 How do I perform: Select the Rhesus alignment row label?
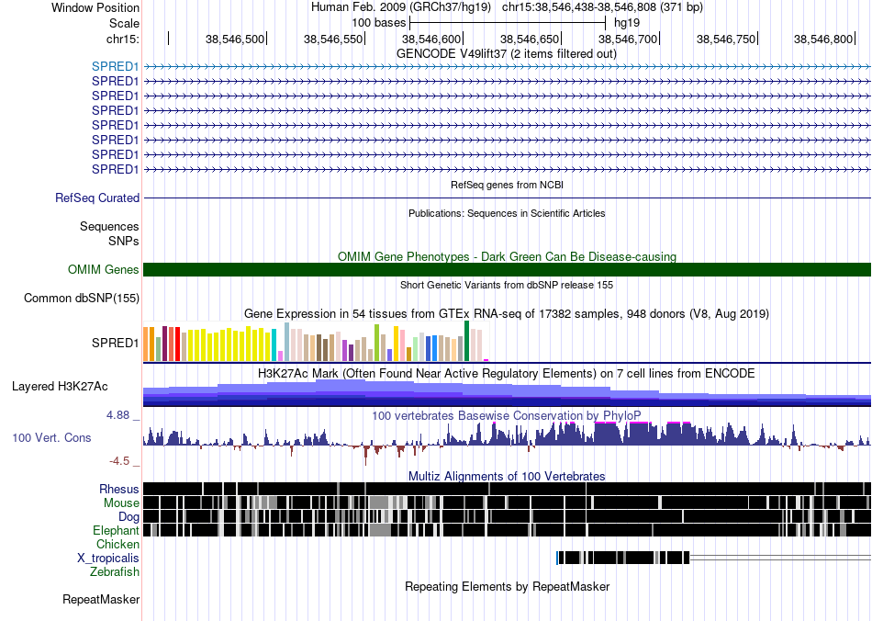[119, 489]
